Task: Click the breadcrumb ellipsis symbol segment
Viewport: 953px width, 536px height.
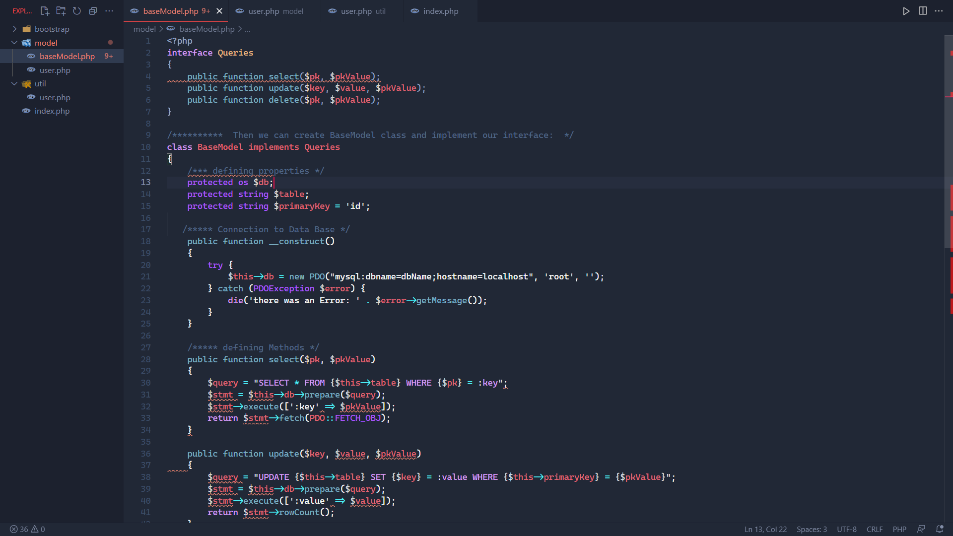Action: coord(248,29)
